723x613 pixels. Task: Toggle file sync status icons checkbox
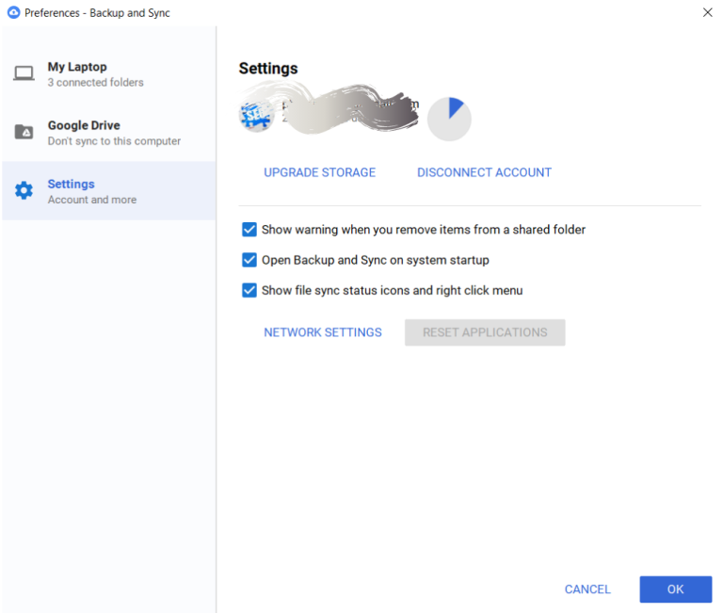[x=249, y=291]
